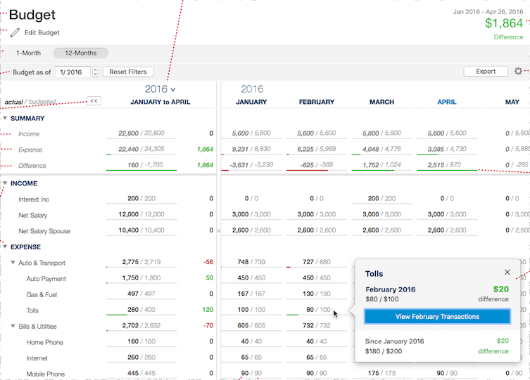Close the Tolls popup
The width and height of the screenshot is (530, 380).
click(x=507, y=273)
